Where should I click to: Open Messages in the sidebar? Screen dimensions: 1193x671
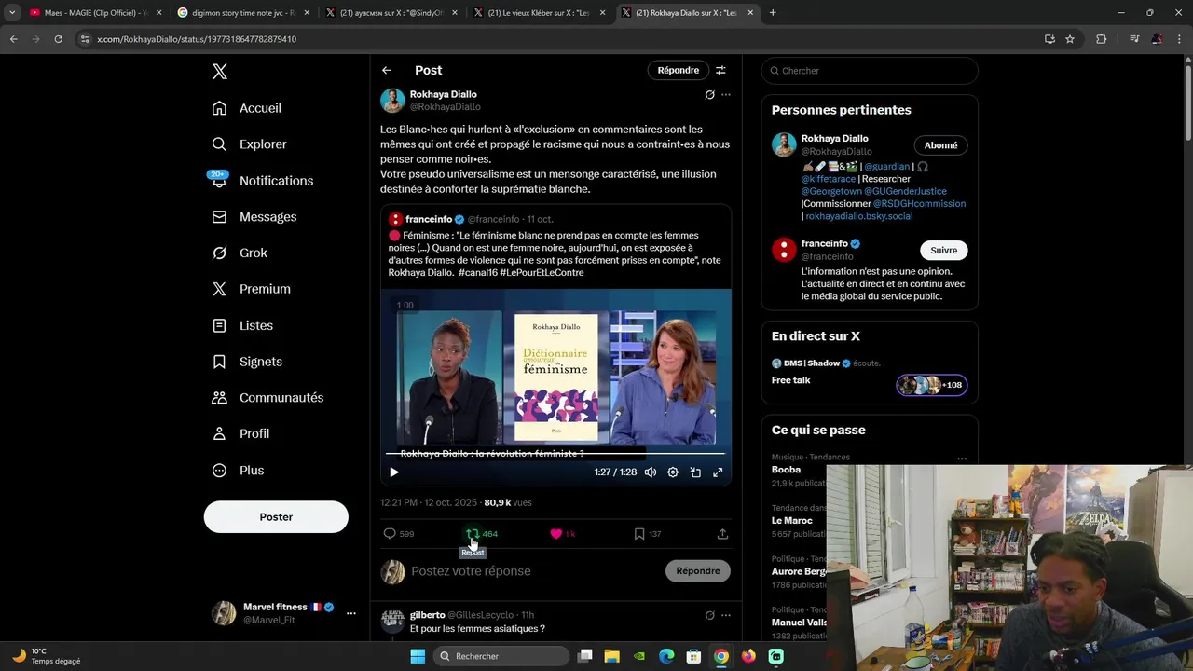(x=254, y=217)
